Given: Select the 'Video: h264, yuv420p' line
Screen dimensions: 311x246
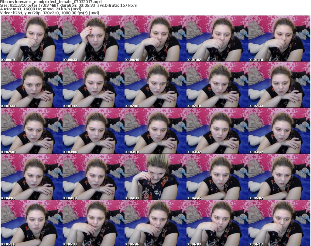Looking at the screenshot, I should coord(50,13).
